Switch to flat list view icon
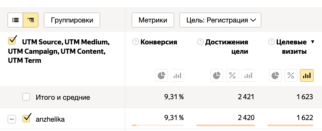This screenshot has width=322, height=131. (x=15, y=20)
